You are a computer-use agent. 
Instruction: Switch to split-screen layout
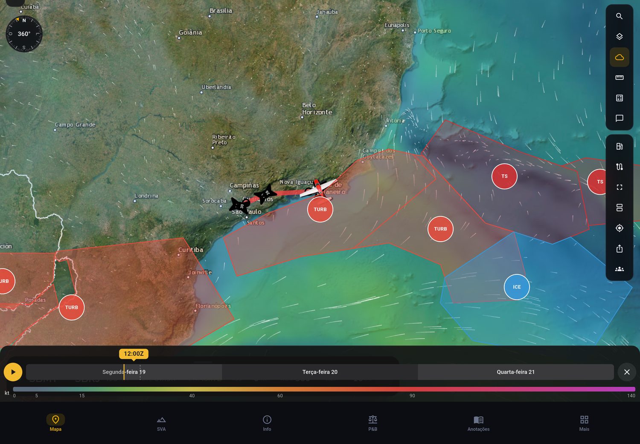tap(620, 208)
